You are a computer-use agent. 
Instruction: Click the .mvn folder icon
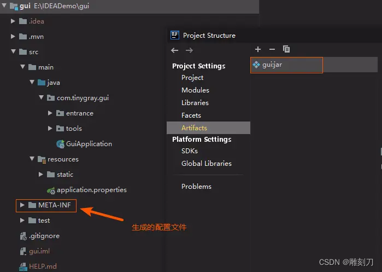pyautogui.click(x=23, y=37)
